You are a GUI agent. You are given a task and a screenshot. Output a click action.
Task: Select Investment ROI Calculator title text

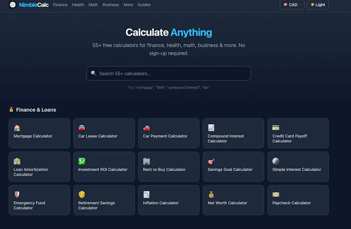[103, 169]
